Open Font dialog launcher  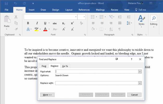(85, 35)
